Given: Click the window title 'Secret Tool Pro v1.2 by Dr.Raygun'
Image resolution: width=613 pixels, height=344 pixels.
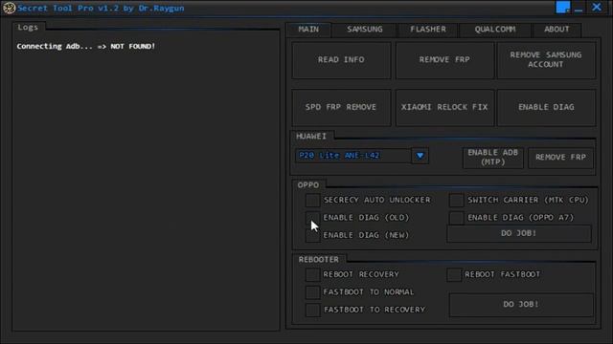Looking at the screenshot, I should (x=101, y=9).
